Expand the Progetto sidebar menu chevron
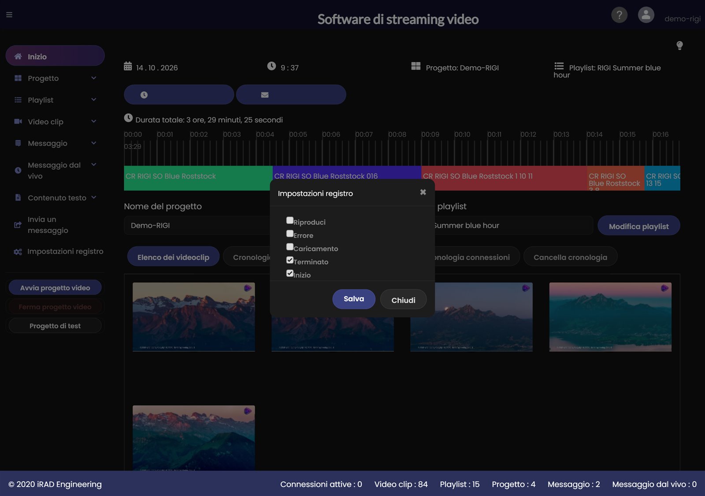This screenshot has height=496, width=705. 94,78
